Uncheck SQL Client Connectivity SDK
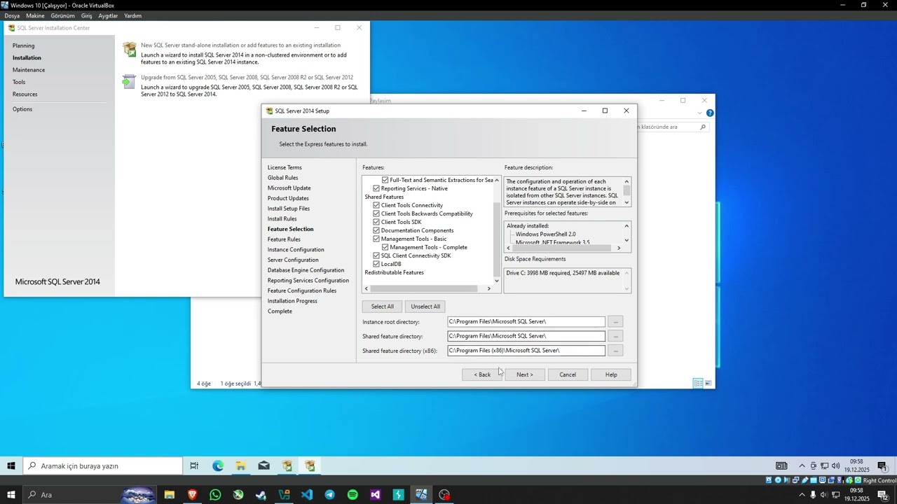Screen dimensions: 897x504 (x=376, y=255)
